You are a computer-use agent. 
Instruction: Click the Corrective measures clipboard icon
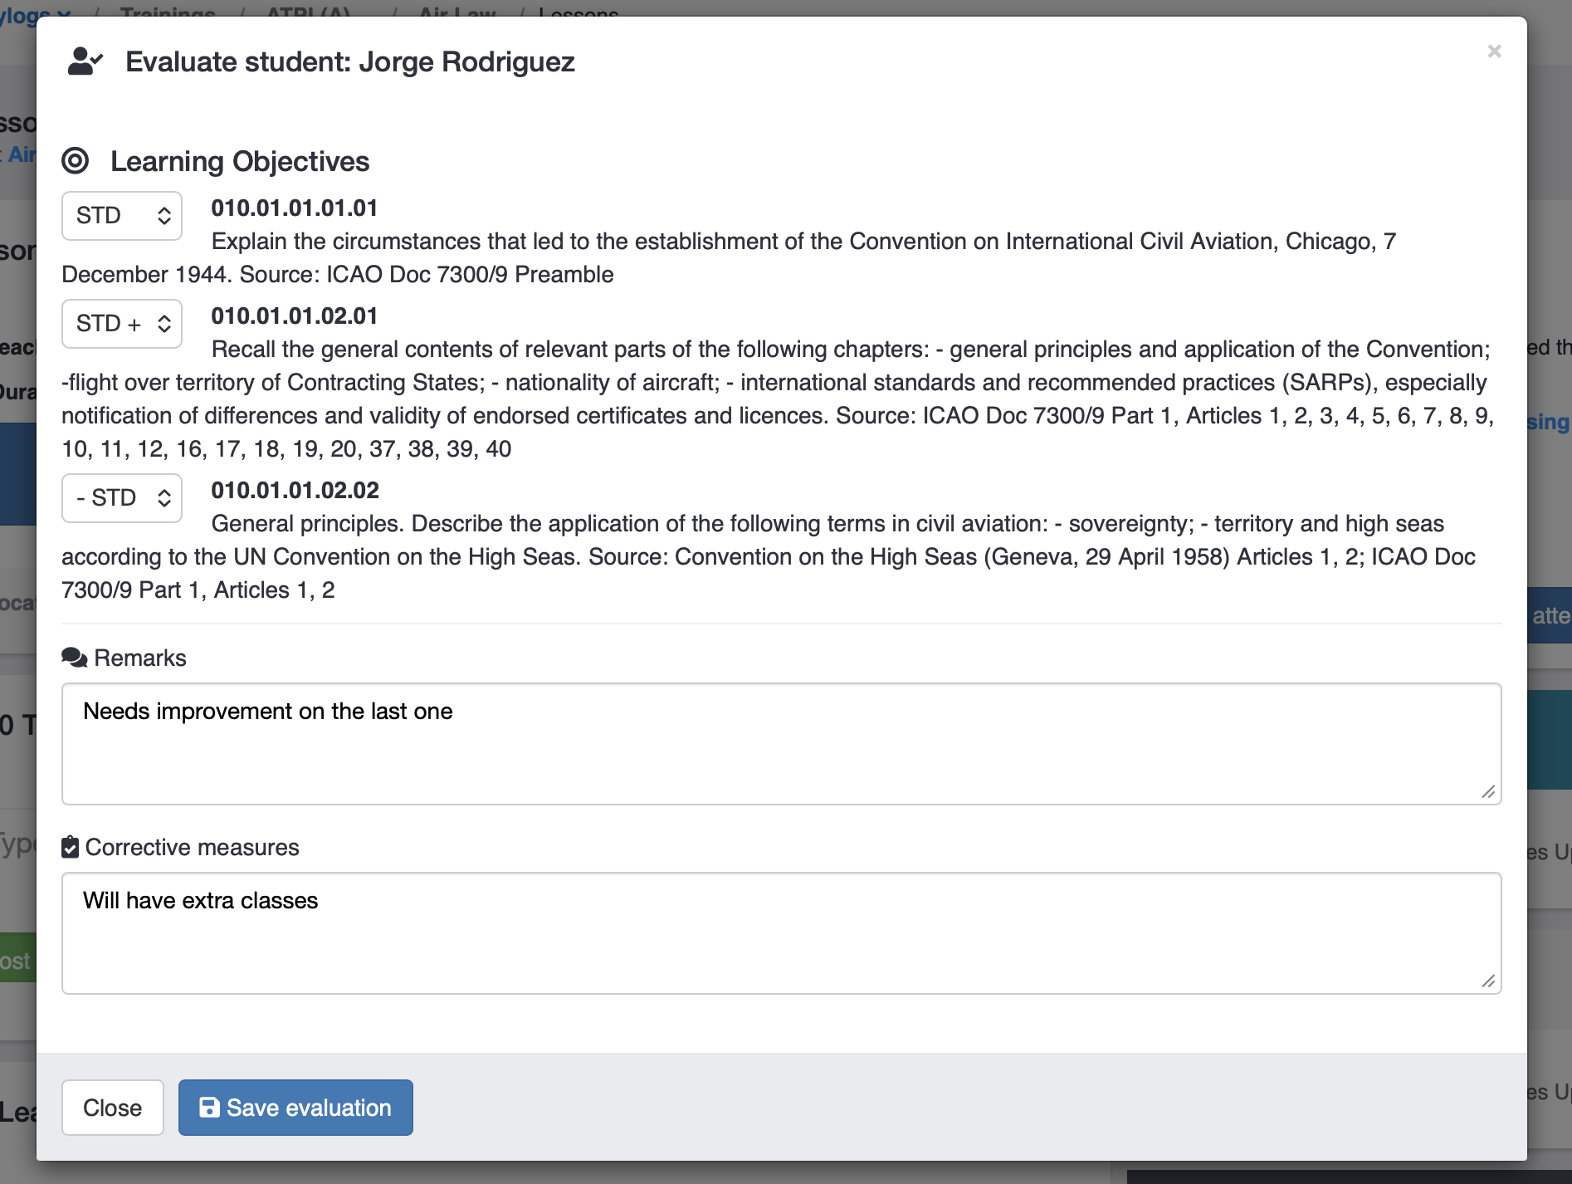click(x=70, y=846)
